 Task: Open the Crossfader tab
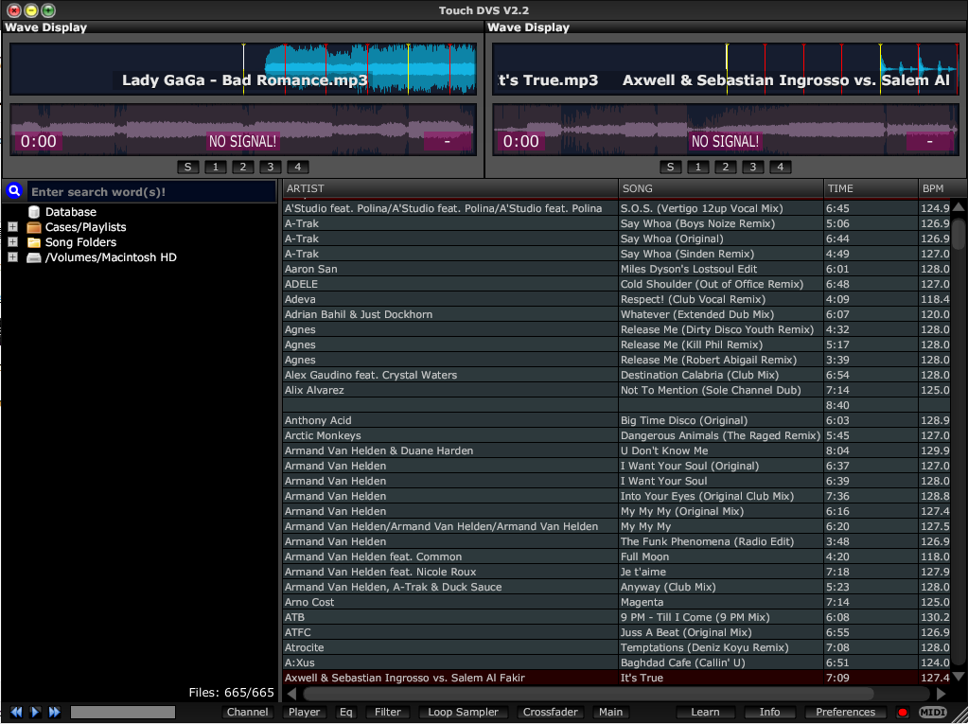tap(550, 712)
